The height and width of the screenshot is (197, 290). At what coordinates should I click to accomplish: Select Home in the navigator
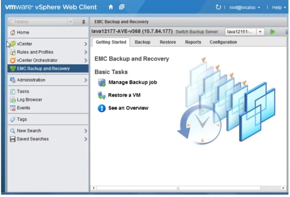48,33
